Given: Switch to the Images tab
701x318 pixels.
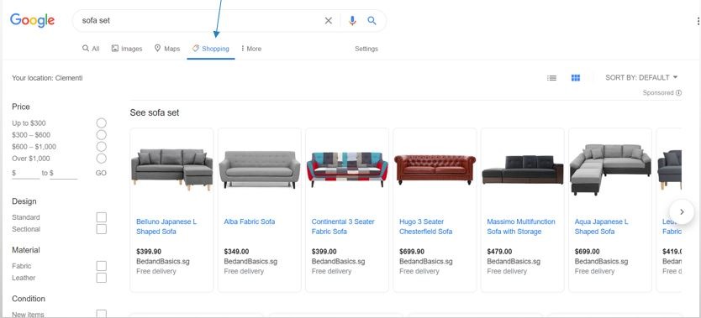Looking at the screenshot, I should tap(127, 49).
